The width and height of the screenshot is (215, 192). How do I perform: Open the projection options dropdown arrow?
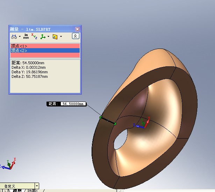(48, 36)
